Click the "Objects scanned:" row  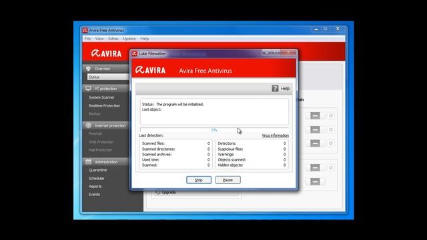tap(252, 160)
